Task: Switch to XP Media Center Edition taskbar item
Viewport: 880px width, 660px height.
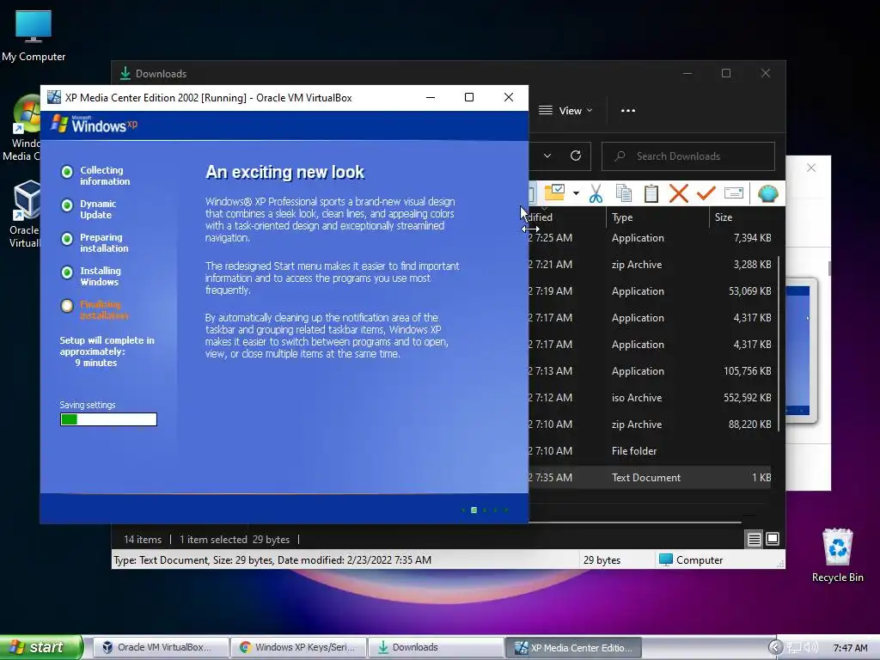Action: (574, 648)
